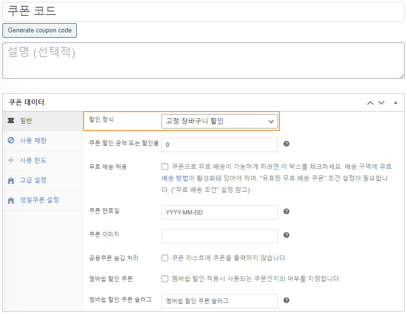Click the ticket icon beside 일반
The height and width of the screenshot is (314, 407).
11,120
